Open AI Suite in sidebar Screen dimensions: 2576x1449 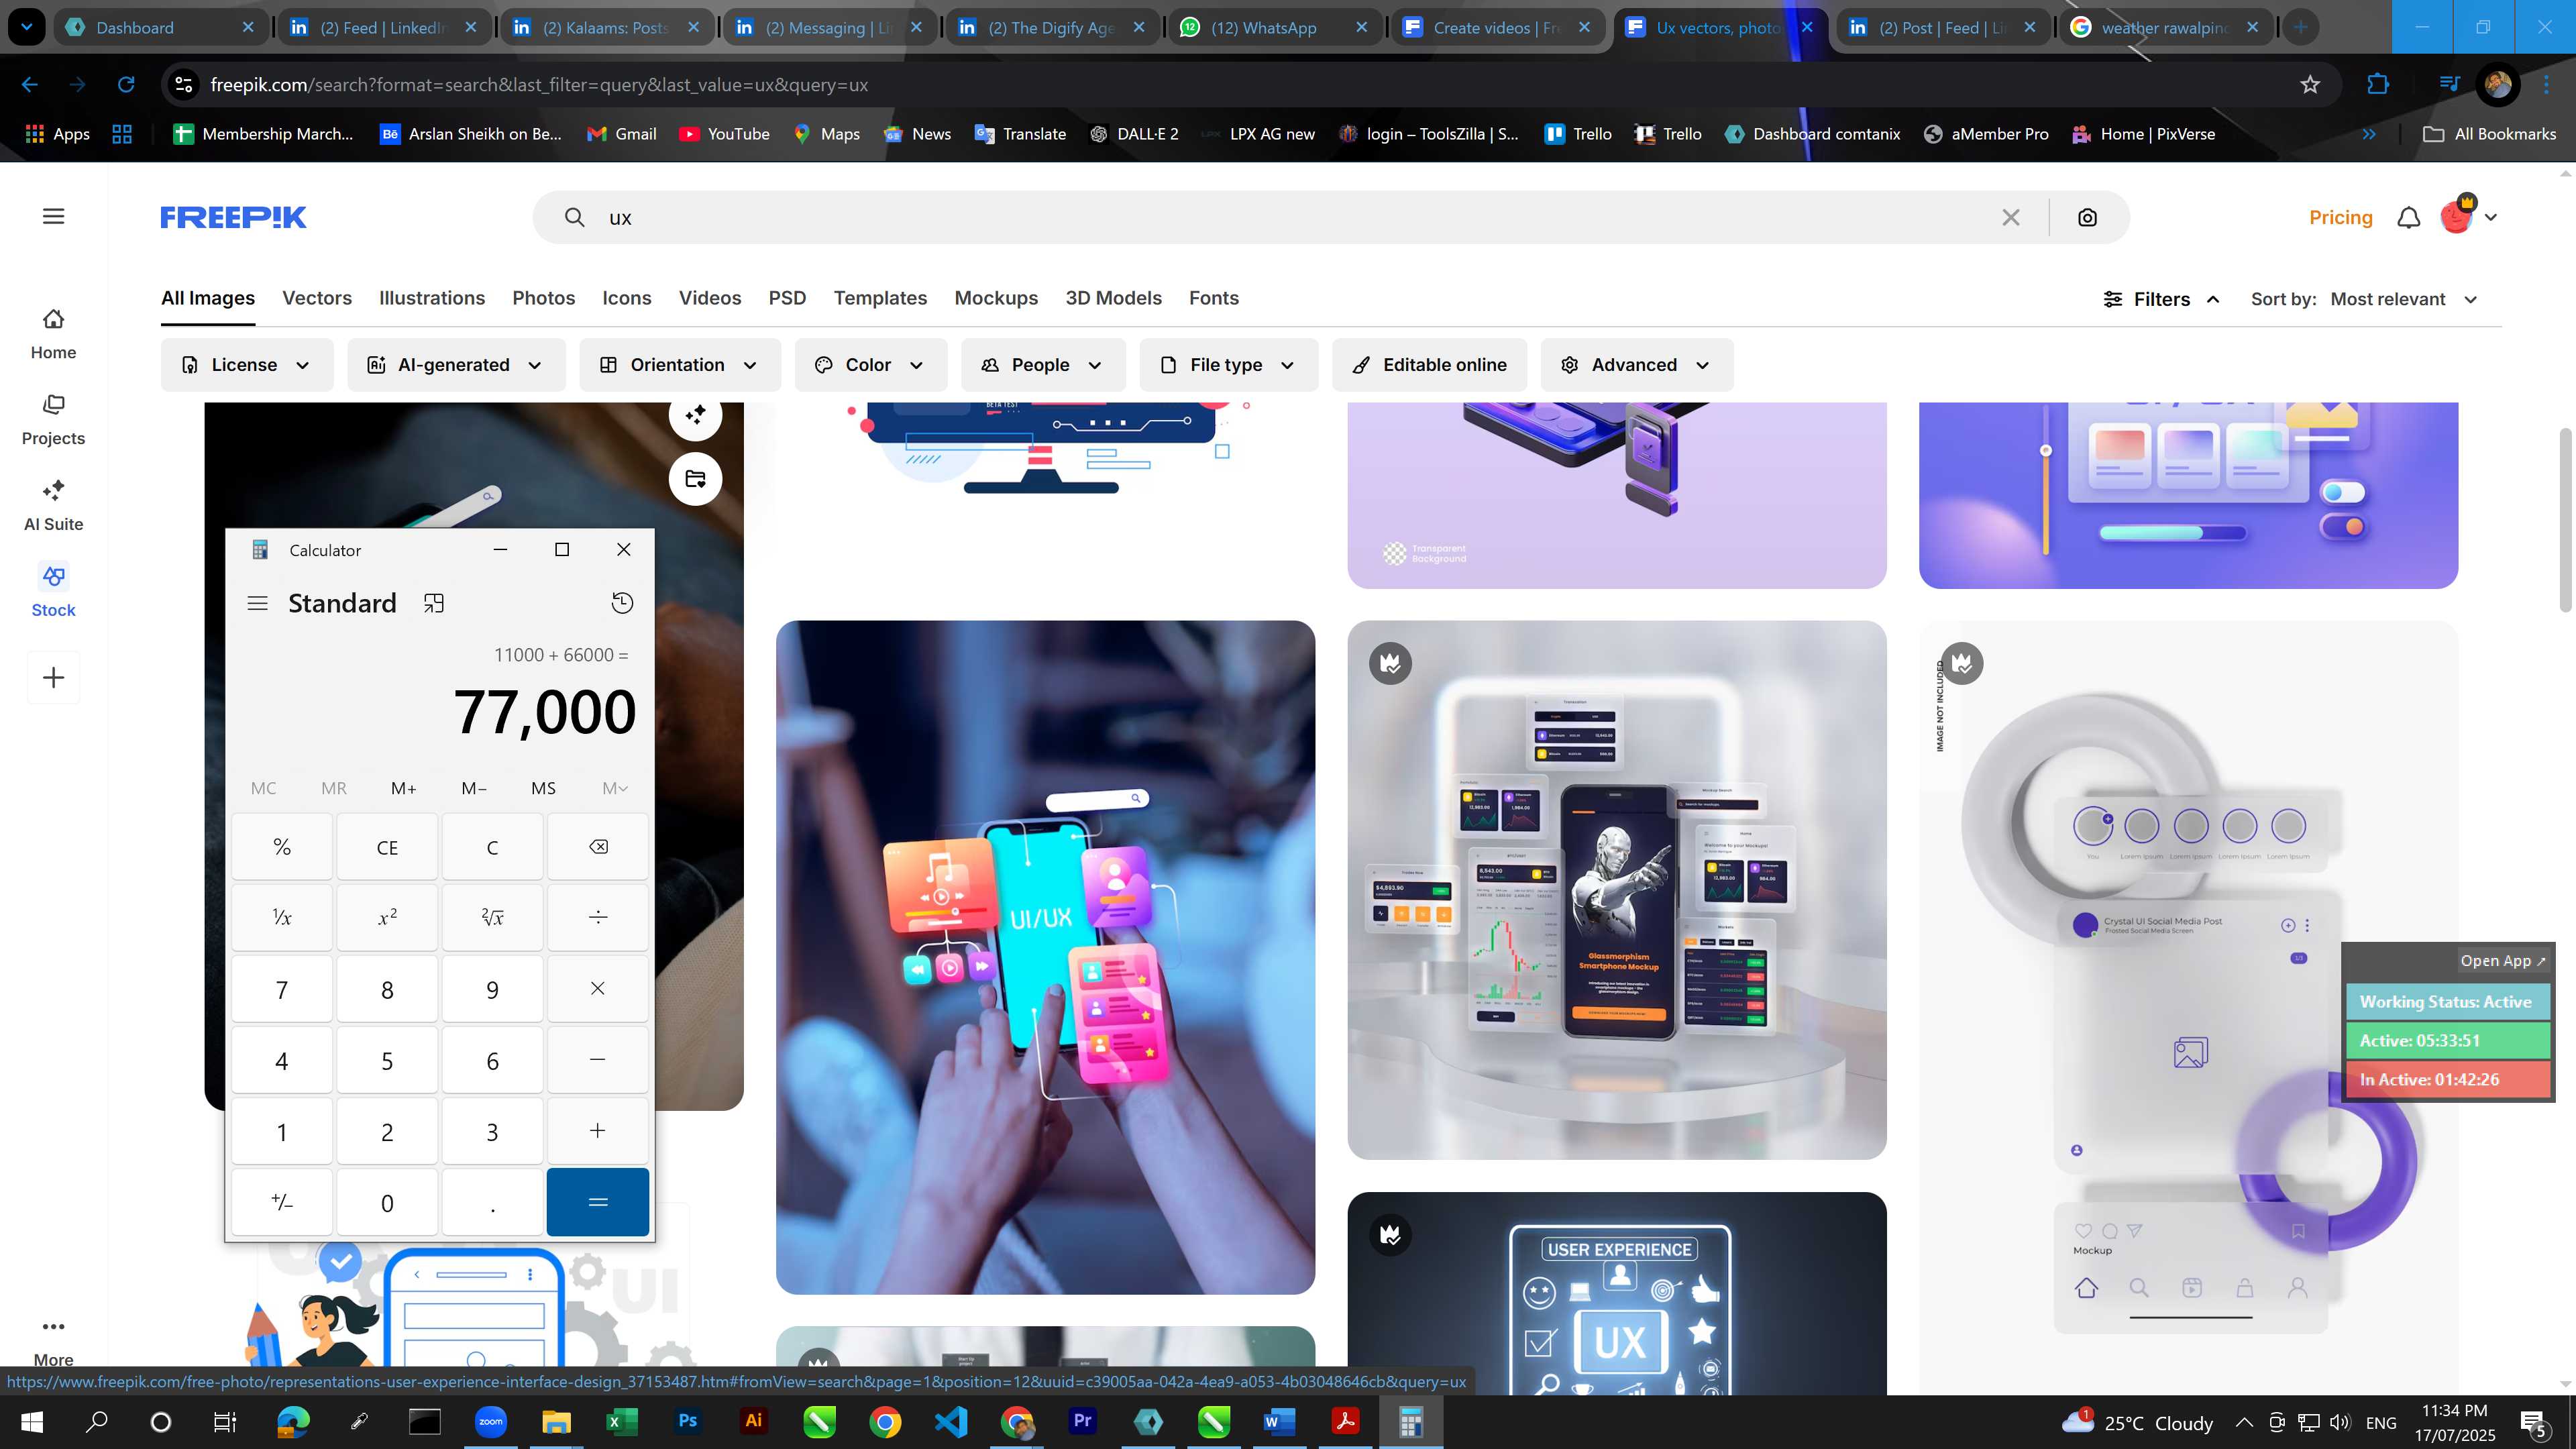point(53,506)
